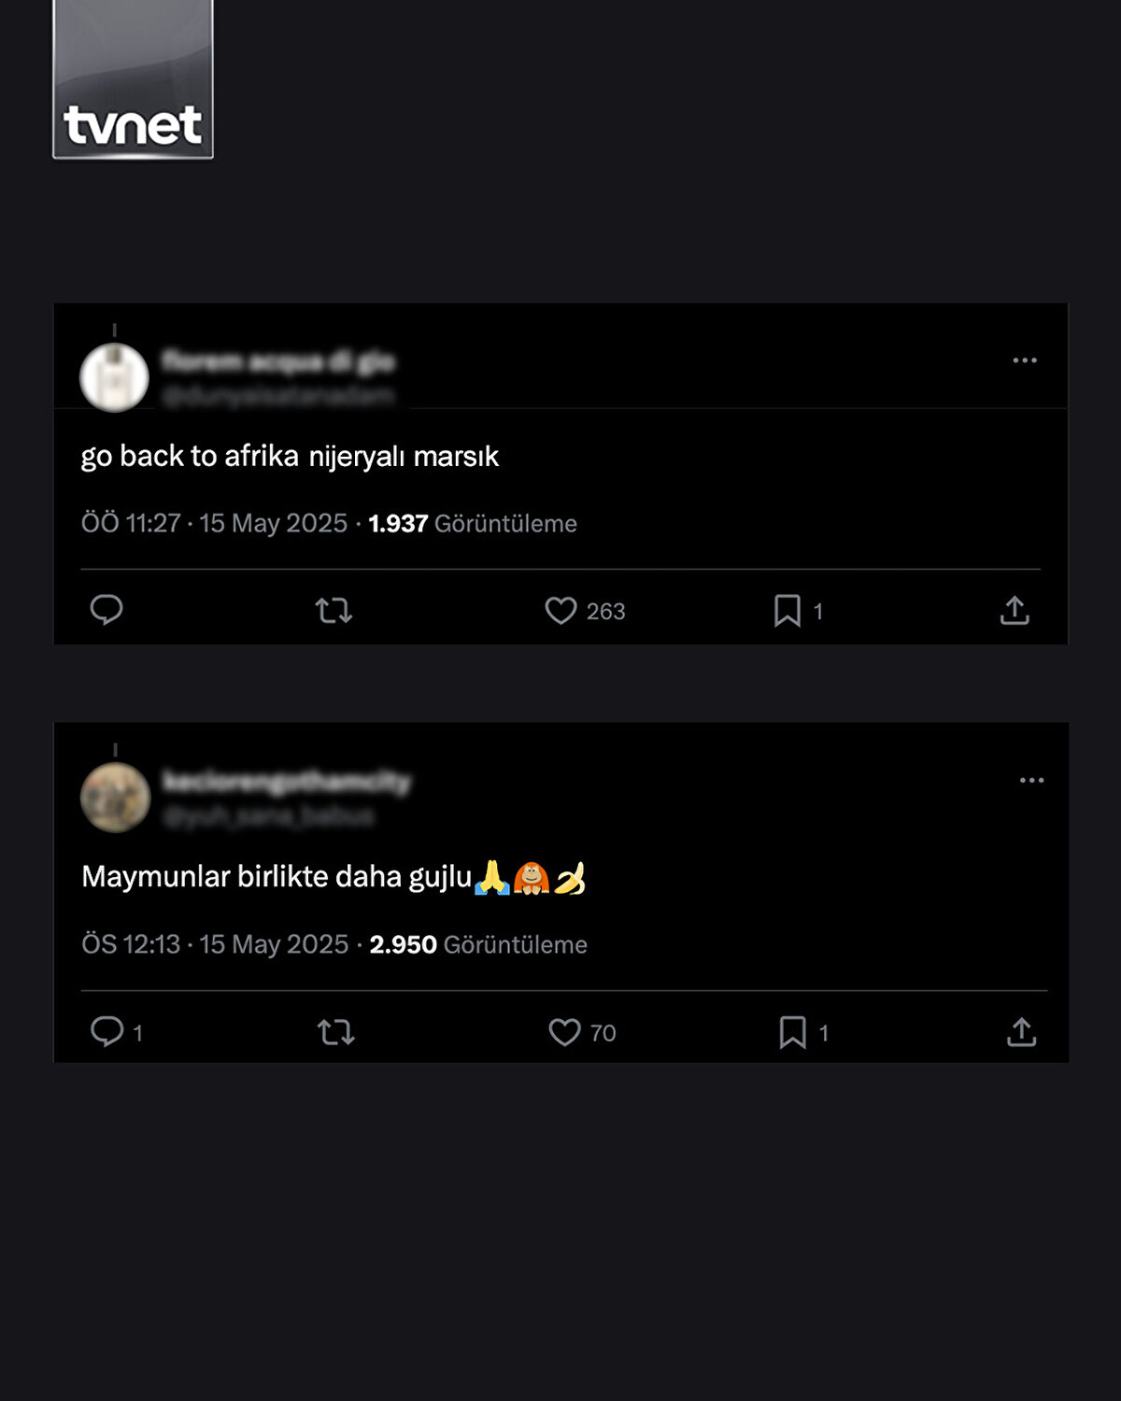This screenshot has height=1401, width=1121.
Task: Like the tweet with 70 likes
Action: click(564, 1032)
